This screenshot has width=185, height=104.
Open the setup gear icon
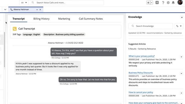(168, 3)
